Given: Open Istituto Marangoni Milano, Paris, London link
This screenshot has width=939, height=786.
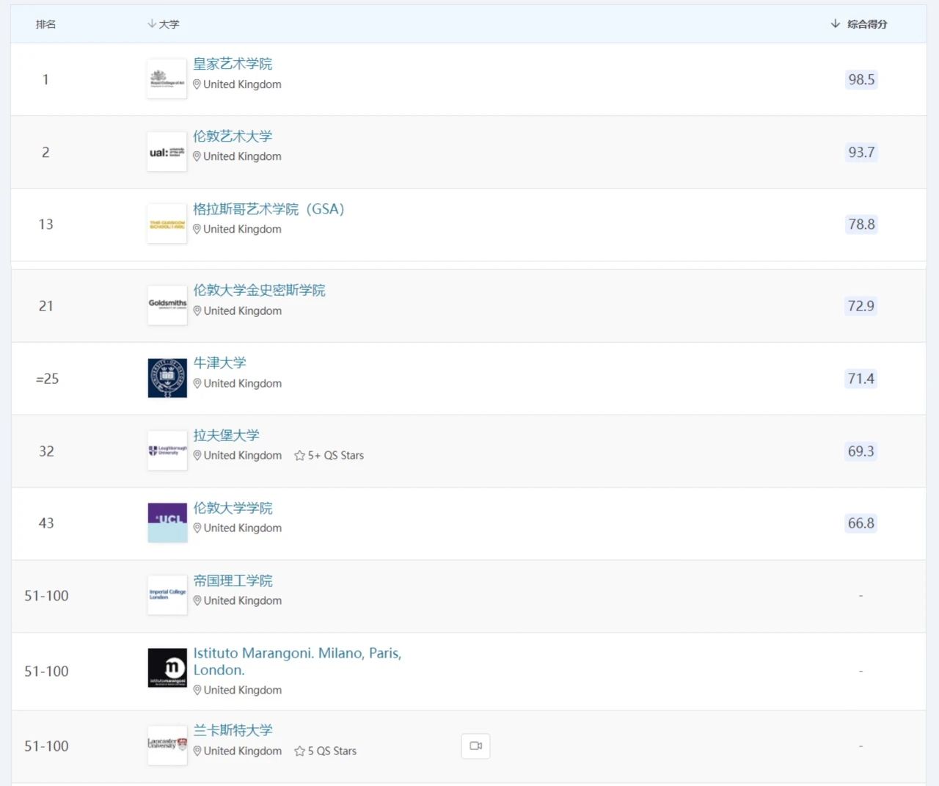Looking at the screenshot, I should pyautogui.click(x=297, y=661).
